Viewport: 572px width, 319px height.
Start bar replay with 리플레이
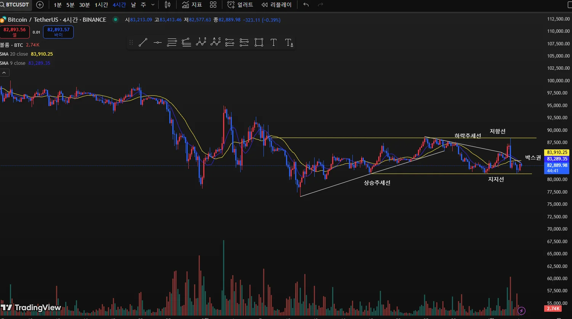(x=276, y=5)
